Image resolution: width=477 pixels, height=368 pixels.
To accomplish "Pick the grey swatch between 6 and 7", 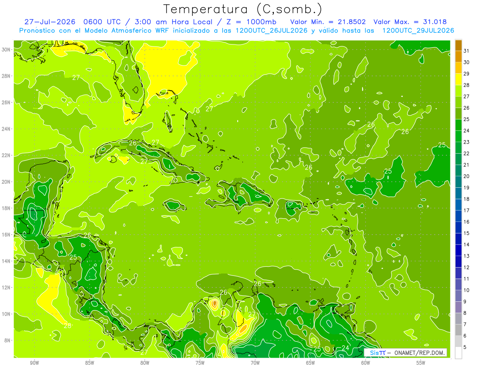I will point(458,330).
